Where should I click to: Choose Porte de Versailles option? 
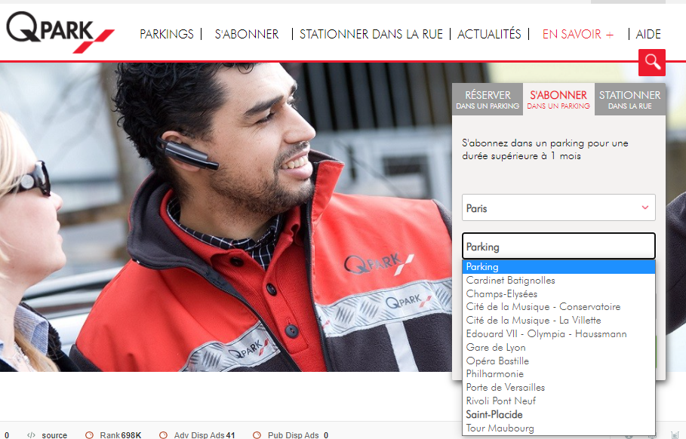pos(558,388)
